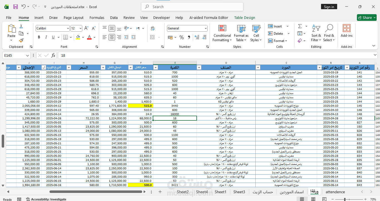This screenshot has width=380, height=201.
Task: Open the filter dropdown for الكمية column
Action: (x=156, y=68)
